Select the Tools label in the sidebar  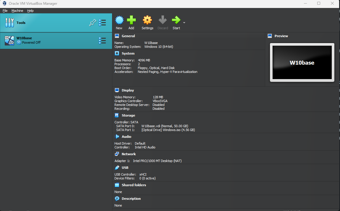click(x=21, y=23)
